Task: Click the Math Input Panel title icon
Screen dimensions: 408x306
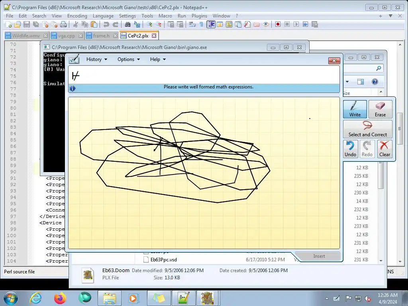Action: (x=74, y=59)
